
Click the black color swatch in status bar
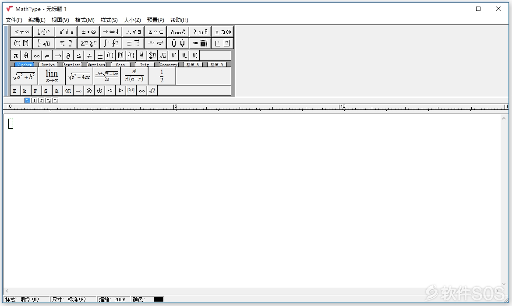[x=159, y=299]
